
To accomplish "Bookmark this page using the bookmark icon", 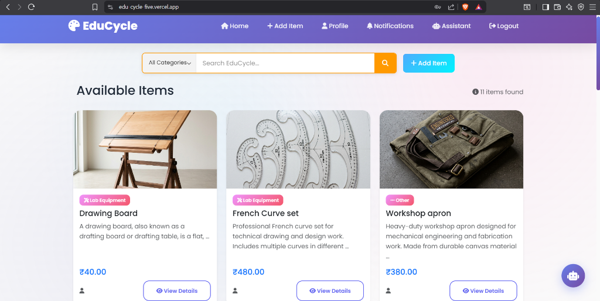I will 95,7.
